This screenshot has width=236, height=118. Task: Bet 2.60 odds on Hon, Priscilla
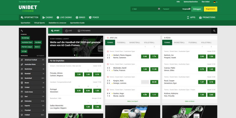[x=211, y=95]
